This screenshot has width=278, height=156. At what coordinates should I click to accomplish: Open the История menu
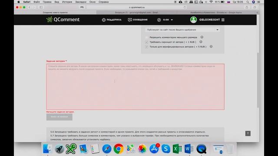67,2
